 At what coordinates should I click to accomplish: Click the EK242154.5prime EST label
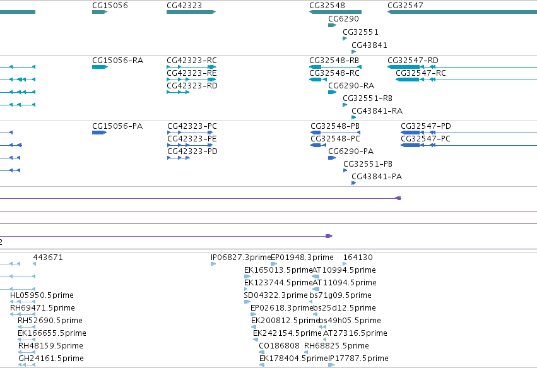click(x=287, y=333)
